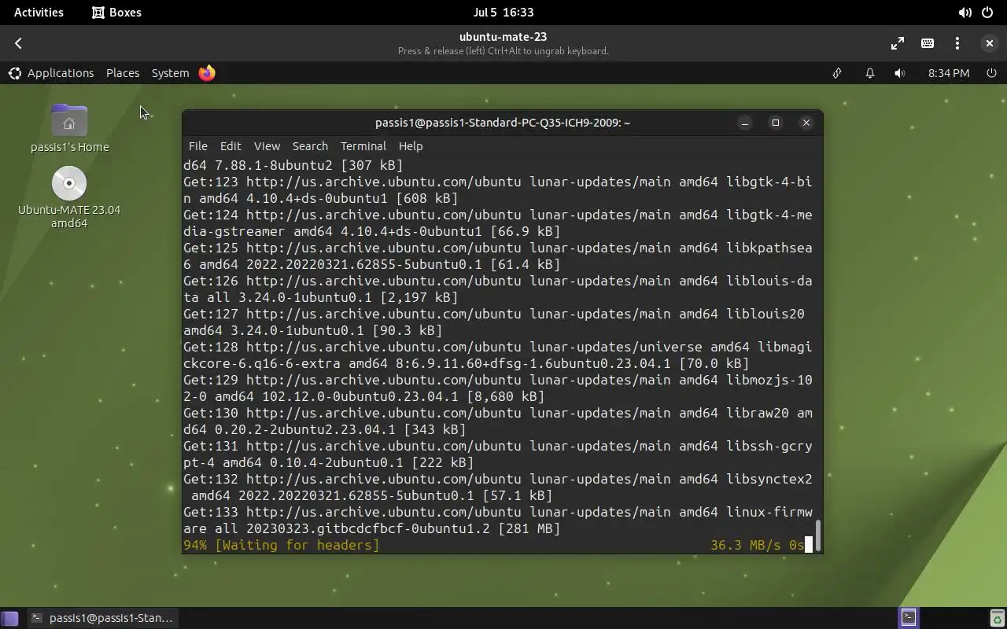Click the Get:133 linux-firmware line
Screen dimensions: 1007x629
coord(498,520)
